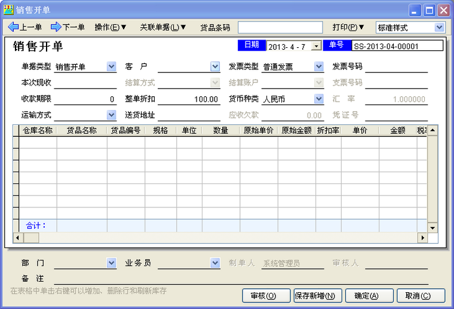
Task: Click the table's scroll down arrow
Action: pyautogui.click(x=432, y=228)
